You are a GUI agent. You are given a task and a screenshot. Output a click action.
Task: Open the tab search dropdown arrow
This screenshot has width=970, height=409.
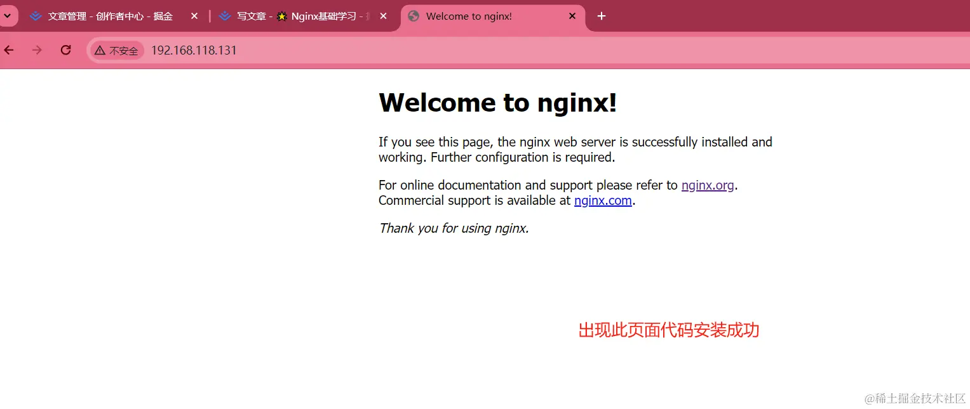[x=7, y=16]
